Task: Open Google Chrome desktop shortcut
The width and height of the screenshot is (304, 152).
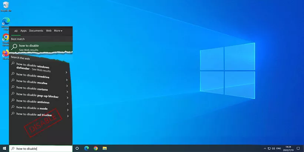Action: click(x=6, y=40)
